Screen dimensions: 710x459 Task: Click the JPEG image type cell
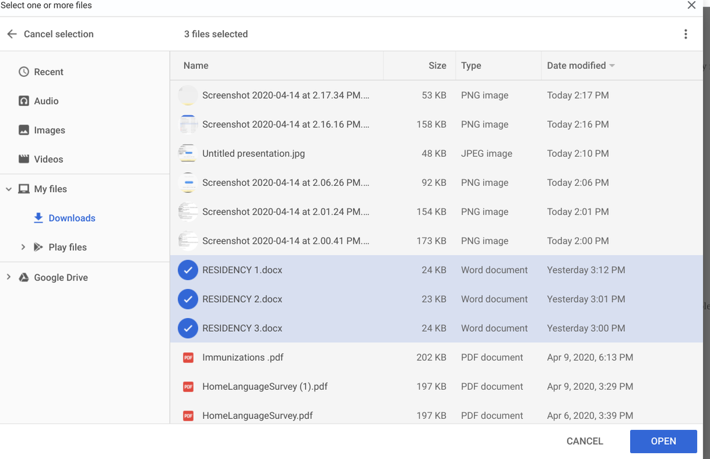pos(486,153)
